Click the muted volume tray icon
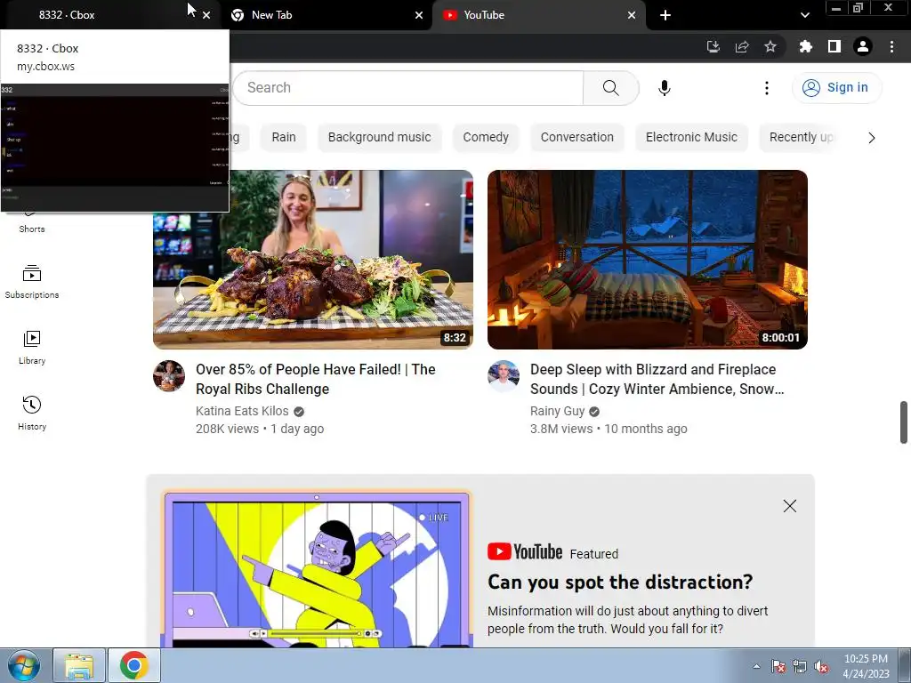 coord(821,666)
